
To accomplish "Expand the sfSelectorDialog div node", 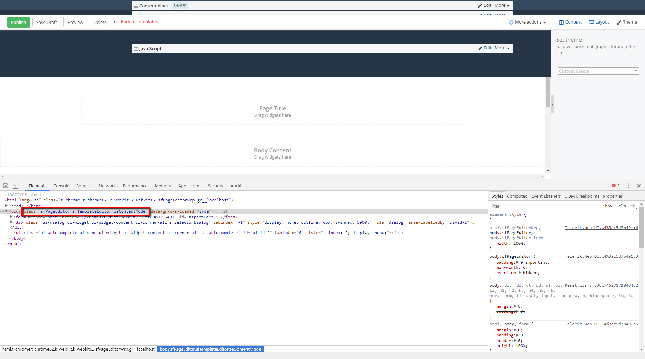I will (x=11, y=222).
